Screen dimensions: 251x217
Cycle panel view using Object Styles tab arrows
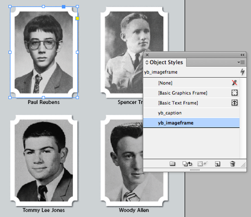point(147,62)
